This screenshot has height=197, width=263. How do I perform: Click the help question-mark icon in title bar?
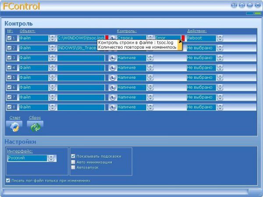[234, 5]
